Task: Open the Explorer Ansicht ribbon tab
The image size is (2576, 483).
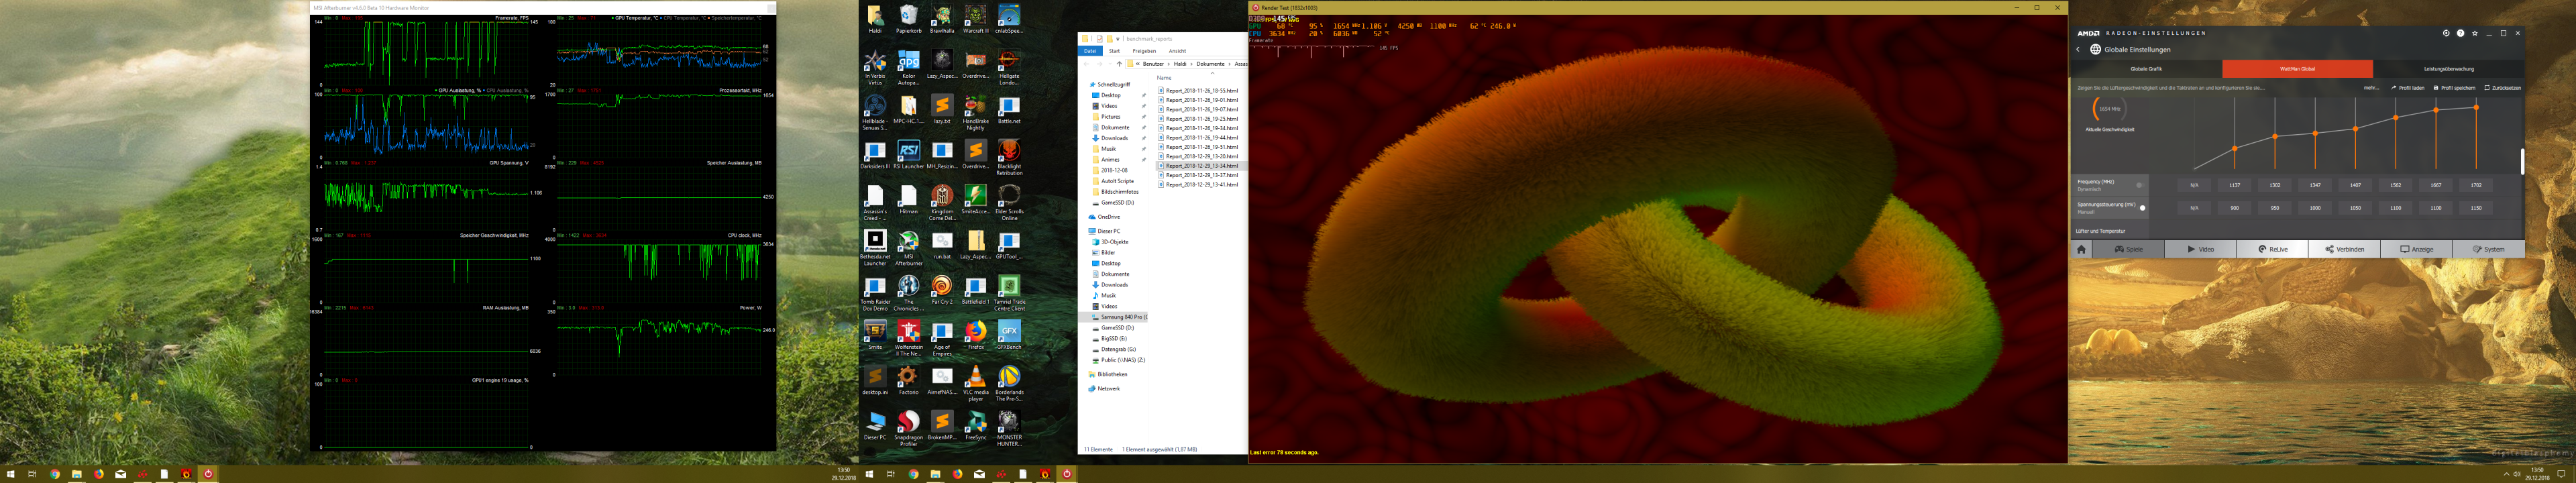Action: click(1177, 51)
